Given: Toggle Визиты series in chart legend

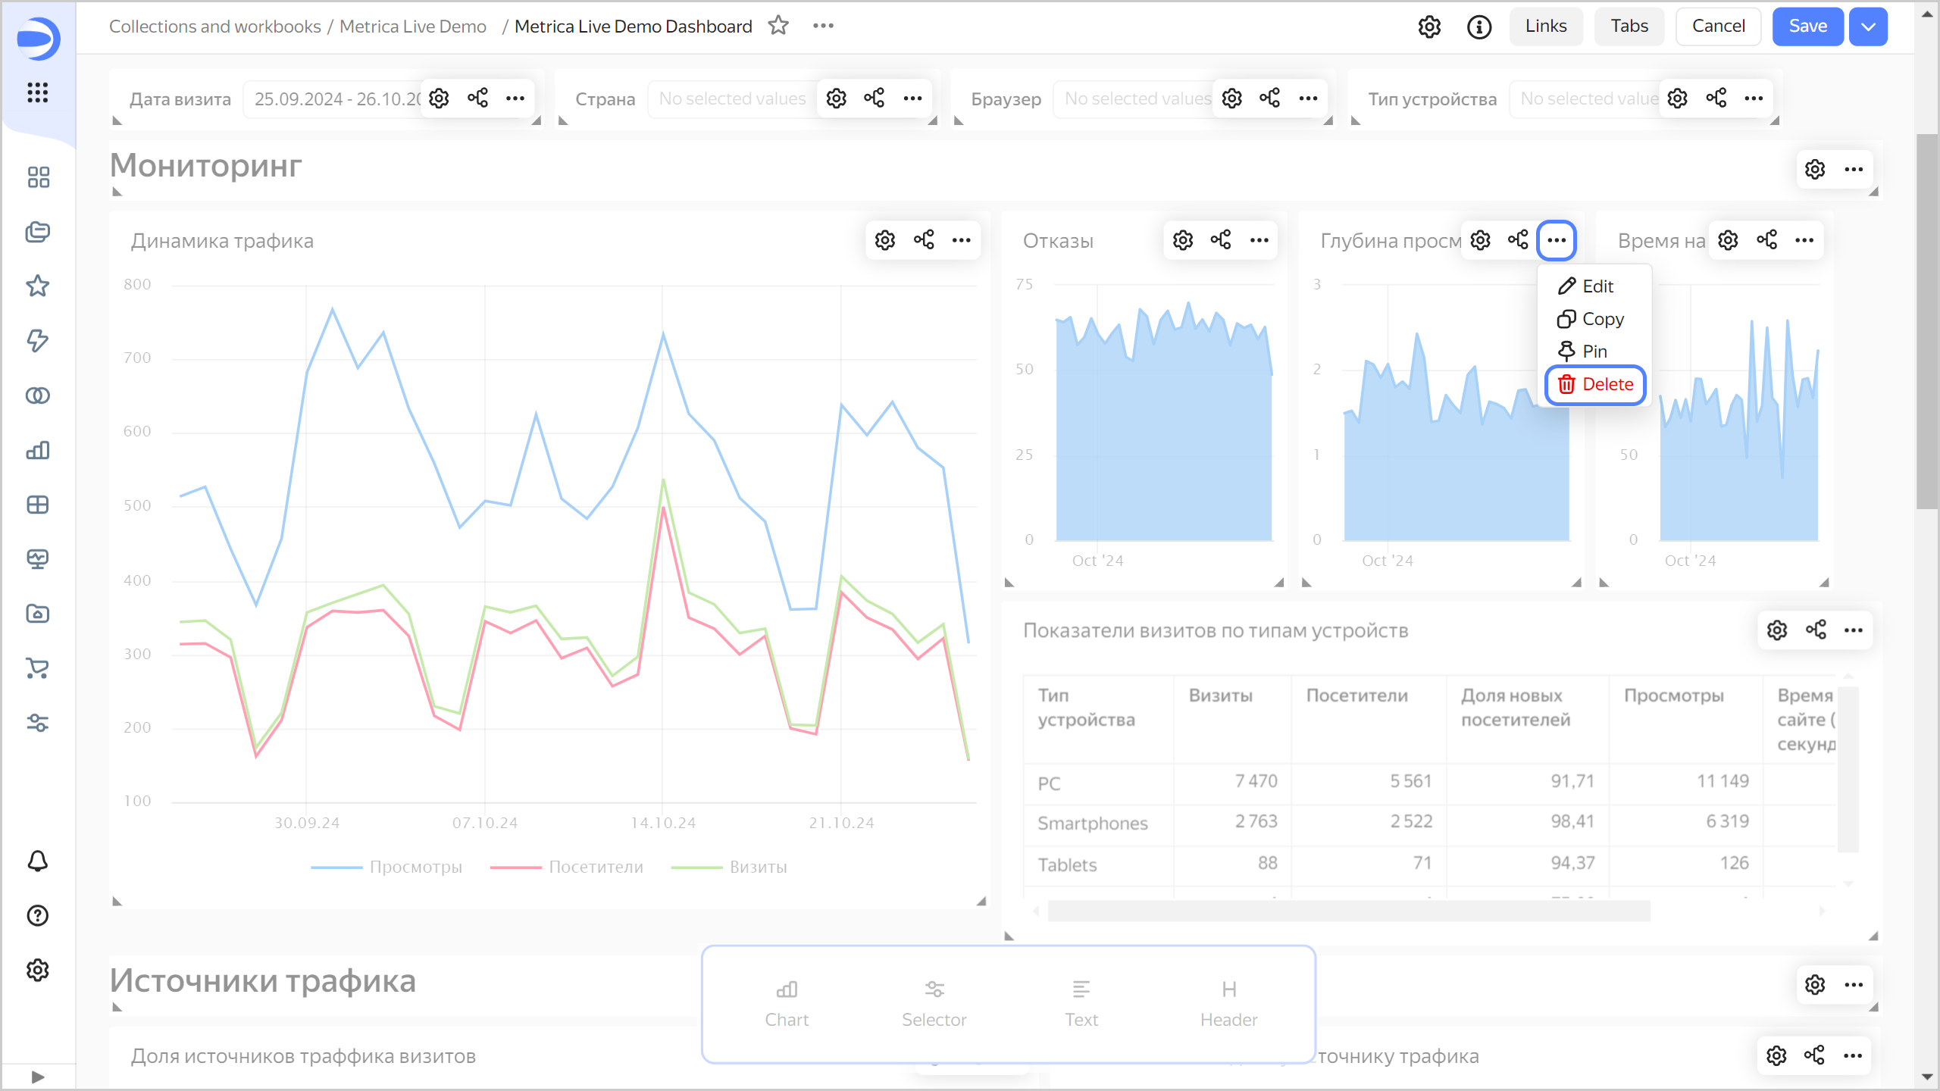Looking at the screenshot, I should [758, 867].
